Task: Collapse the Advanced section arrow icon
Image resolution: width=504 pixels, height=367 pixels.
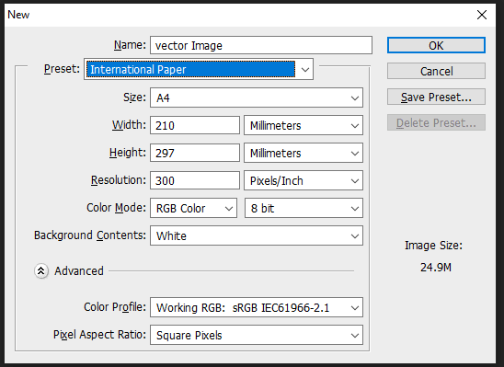Action: click(x=41, y=271)
